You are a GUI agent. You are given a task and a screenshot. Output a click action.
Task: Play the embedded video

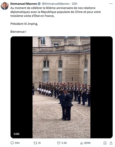62,87
